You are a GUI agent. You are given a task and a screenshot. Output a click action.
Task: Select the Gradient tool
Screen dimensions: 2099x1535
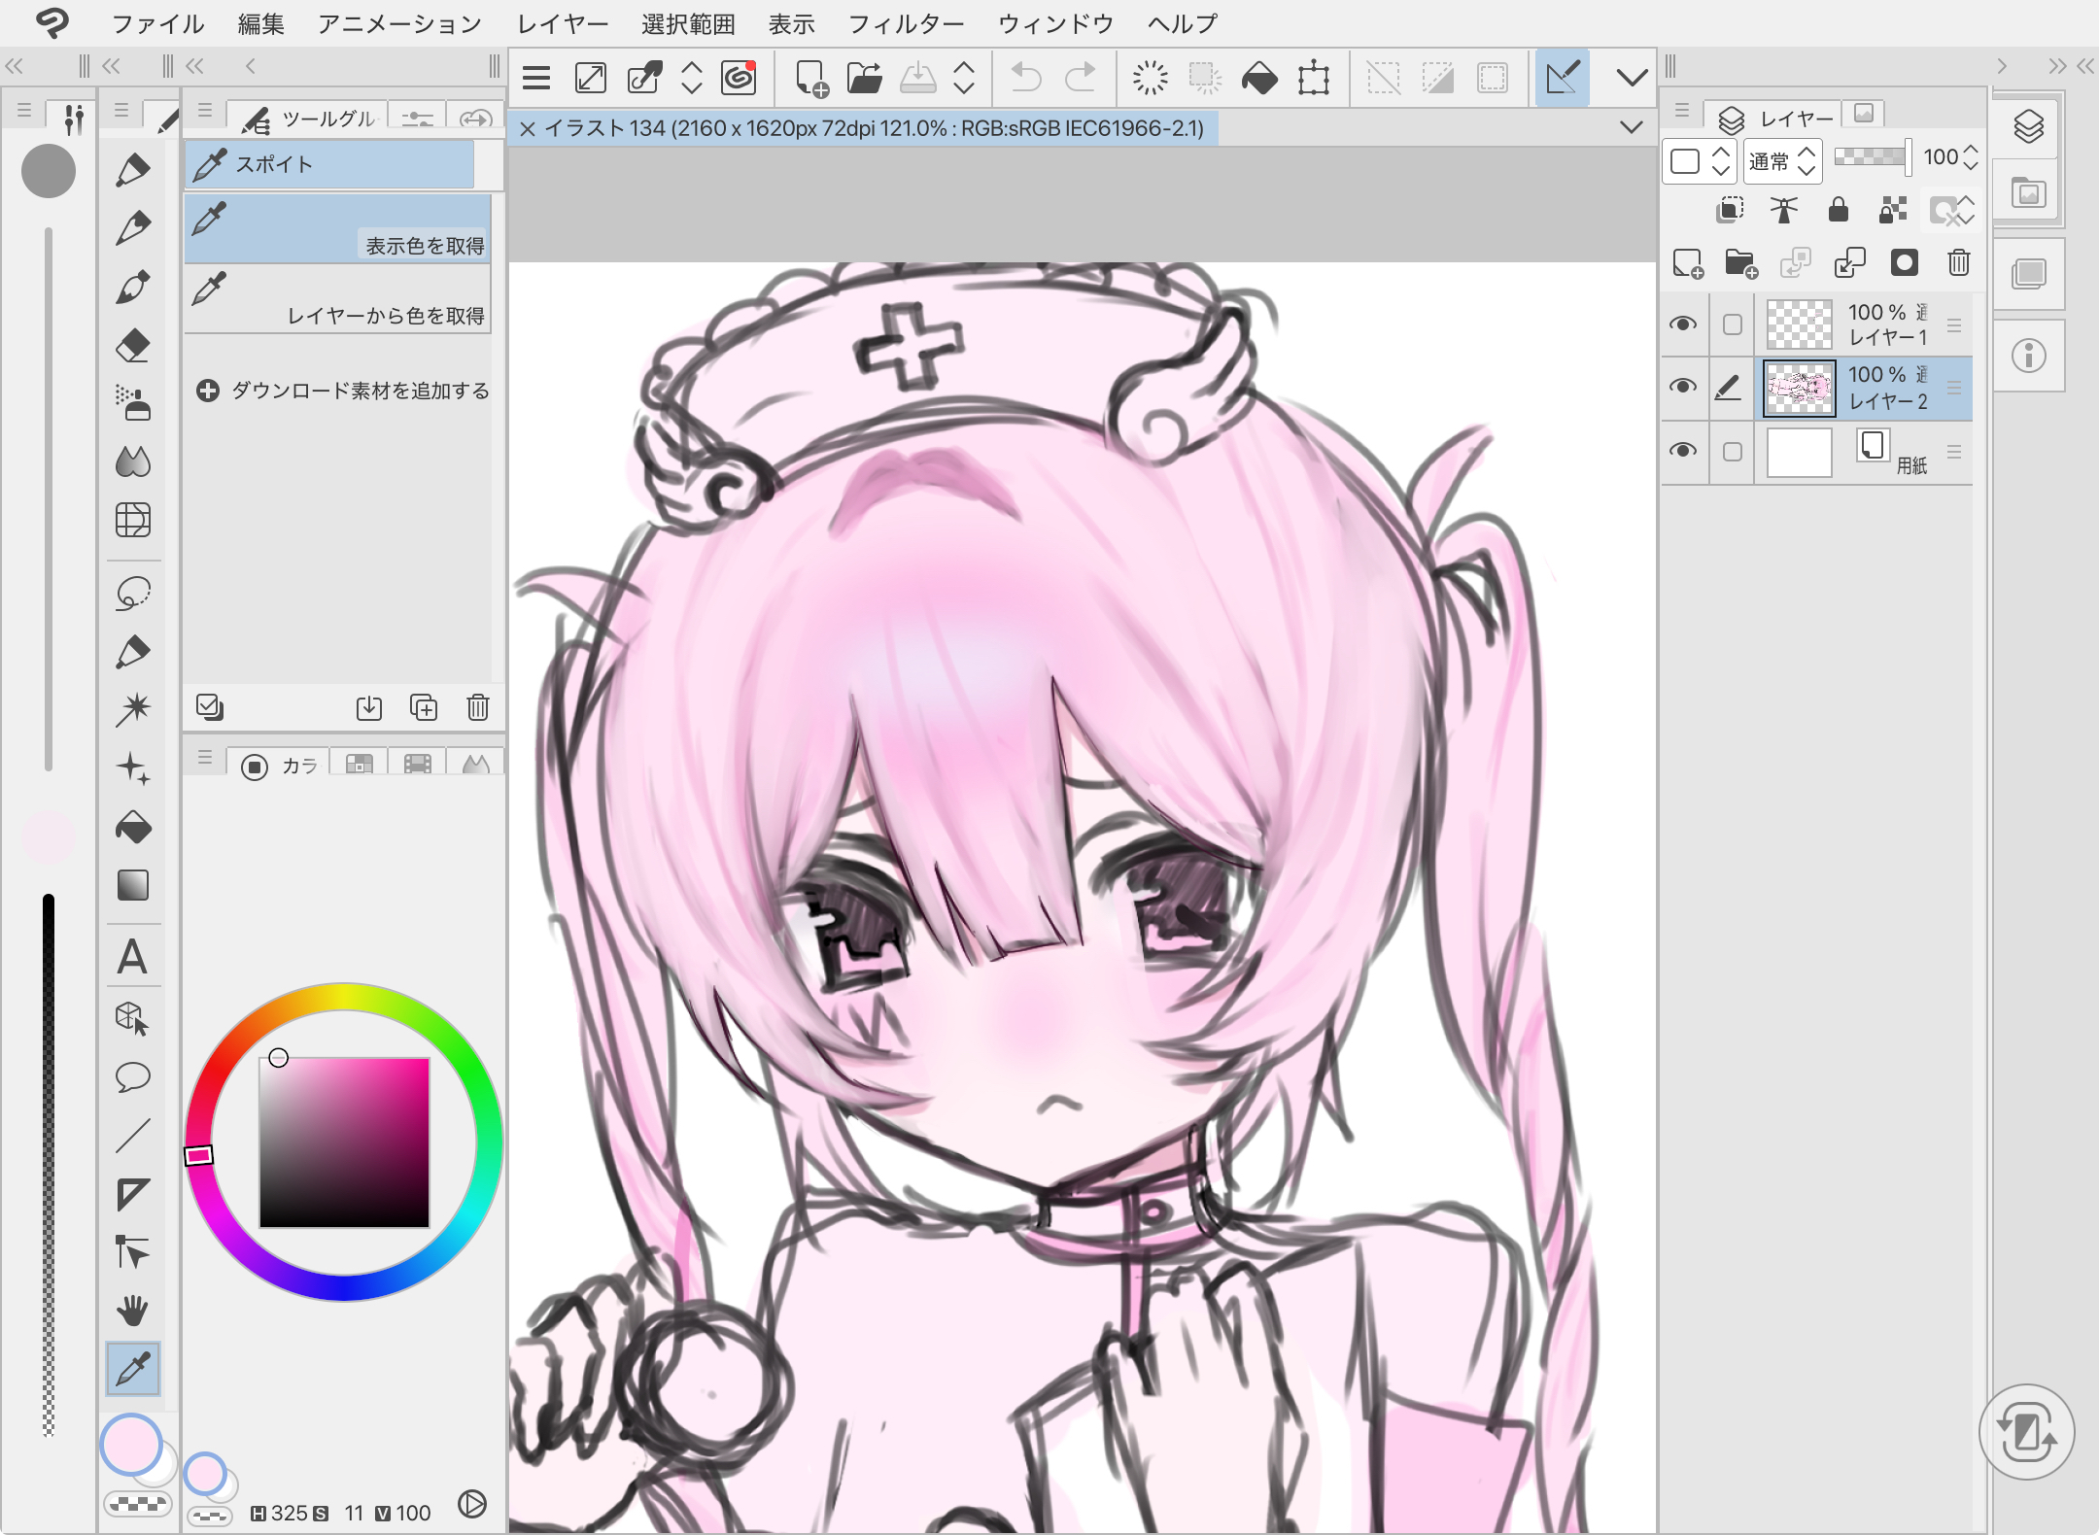pos(133,885)
